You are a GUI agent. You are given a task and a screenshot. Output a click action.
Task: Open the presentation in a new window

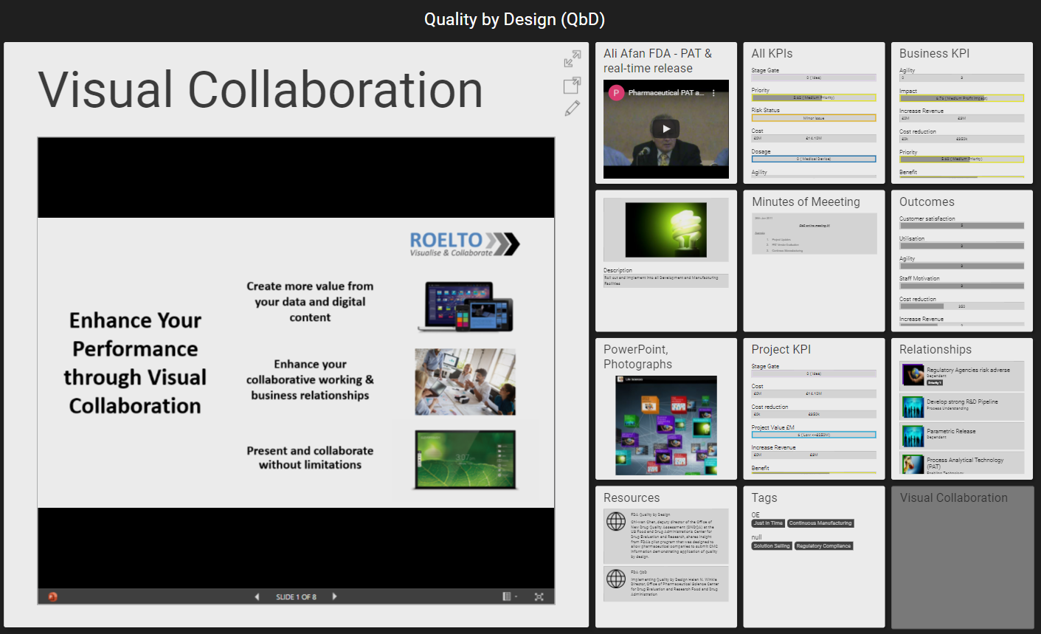coord(572,85)
